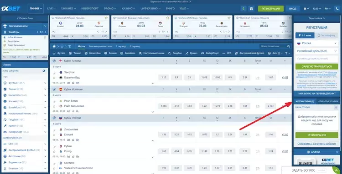Favorite the Кубок Испании top game
This screenshot has height=174, width=342.
click(x=45, y=37)
